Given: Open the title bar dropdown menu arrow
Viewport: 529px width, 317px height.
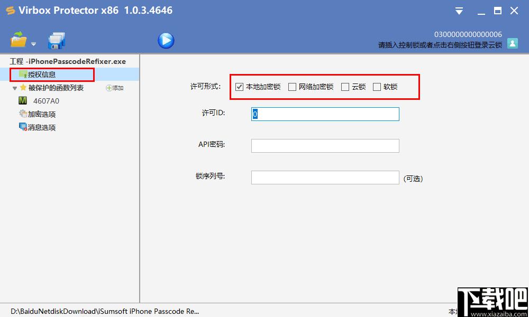Looking at the screenshot, I should click(459, 11).
